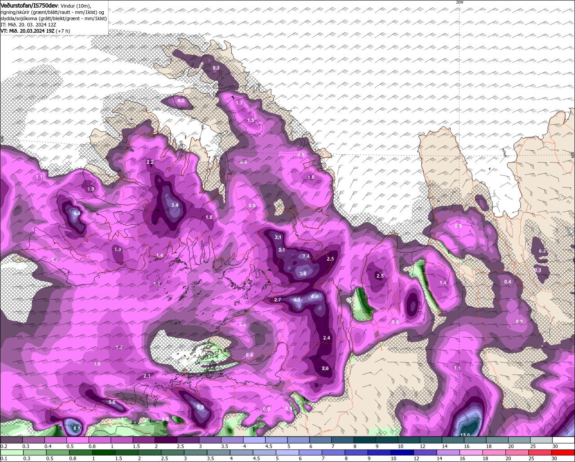Click the red lower legend swatch labeled 30

click(564, 452)
